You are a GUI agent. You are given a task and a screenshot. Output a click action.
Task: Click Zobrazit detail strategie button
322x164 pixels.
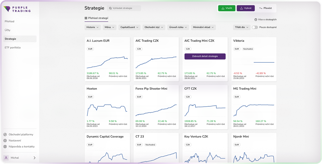[x=205, y=56]
